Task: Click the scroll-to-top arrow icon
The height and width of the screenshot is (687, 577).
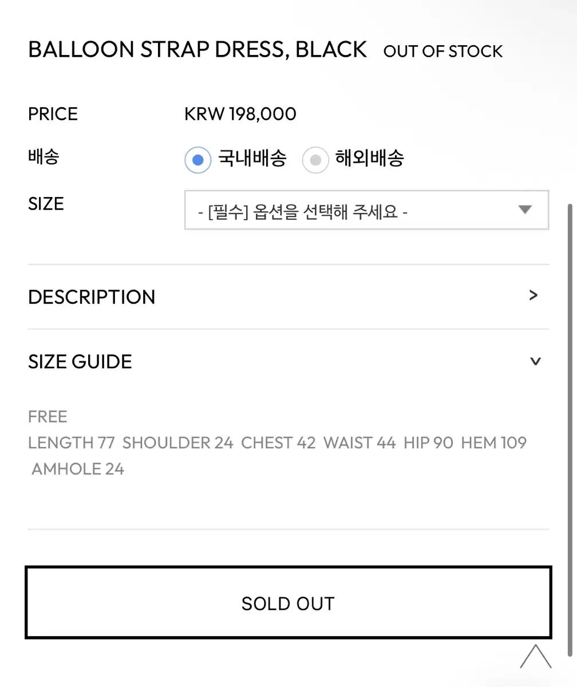Action: pos(536,657)
